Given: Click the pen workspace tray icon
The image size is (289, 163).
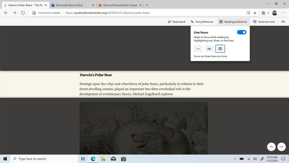Looking at the screenshot, I should tap(262, 159).
